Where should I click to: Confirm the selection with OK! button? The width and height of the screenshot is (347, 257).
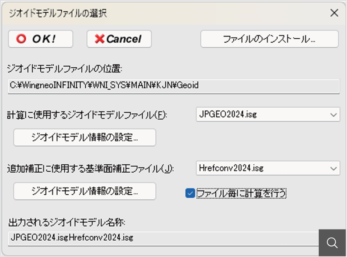point(41,39)
